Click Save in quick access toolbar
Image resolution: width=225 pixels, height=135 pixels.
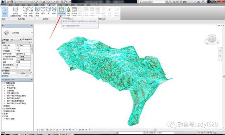(x=11, y=2)
